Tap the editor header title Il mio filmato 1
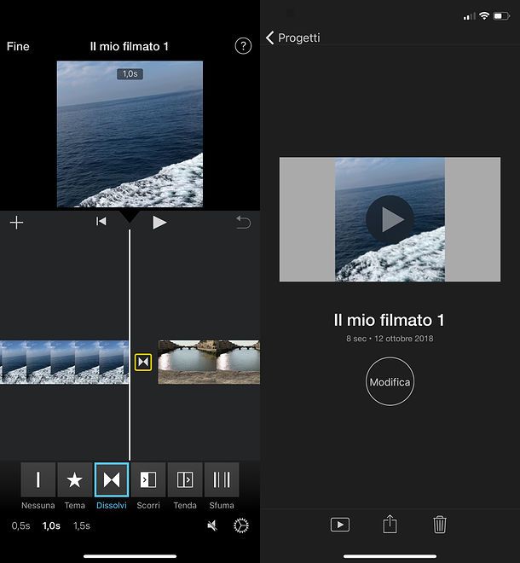The height and width of the screenshot is (563, 520). click(130, 46)
